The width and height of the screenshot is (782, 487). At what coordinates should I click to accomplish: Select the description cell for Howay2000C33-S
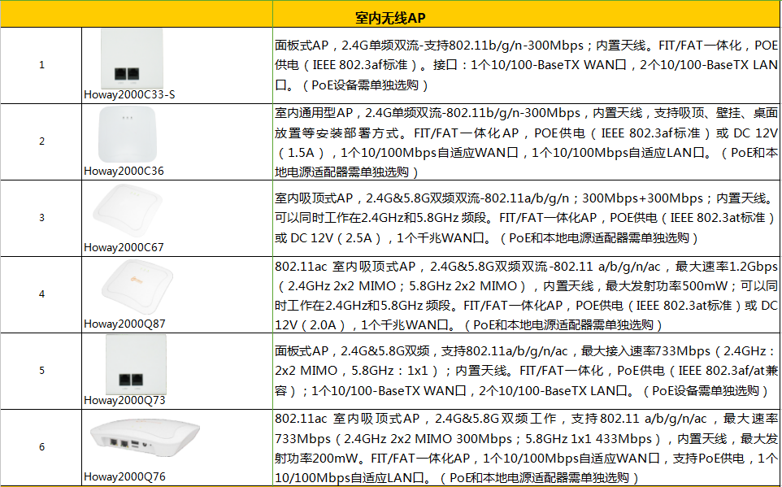526,66
